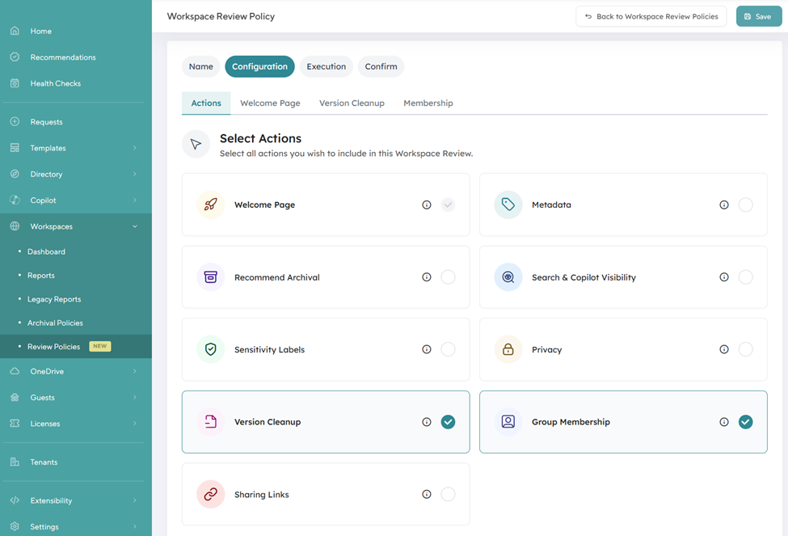Viewport: 788px width, 536px height.
Task: Click the Copilot icon in sidebar
Action: (15, 200)
